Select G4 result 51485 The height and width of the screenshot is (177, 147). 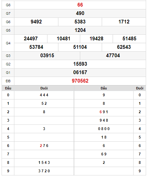pos(129,38)
